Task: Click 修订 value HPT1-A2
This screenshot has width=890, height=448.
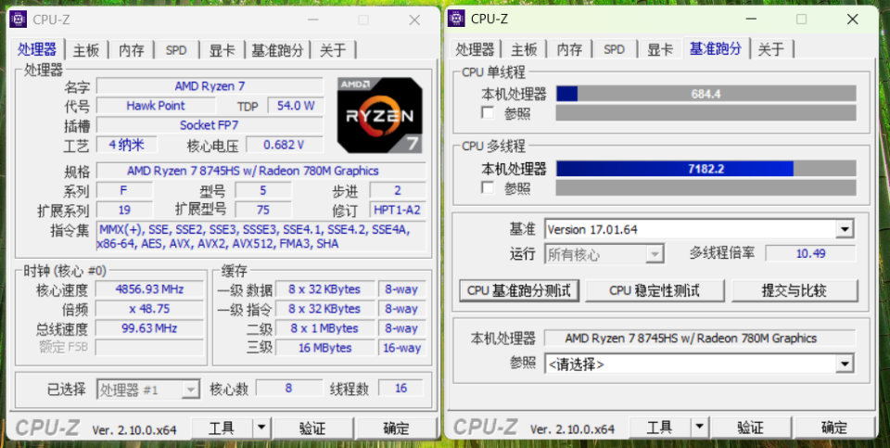Action: [398, 210]
